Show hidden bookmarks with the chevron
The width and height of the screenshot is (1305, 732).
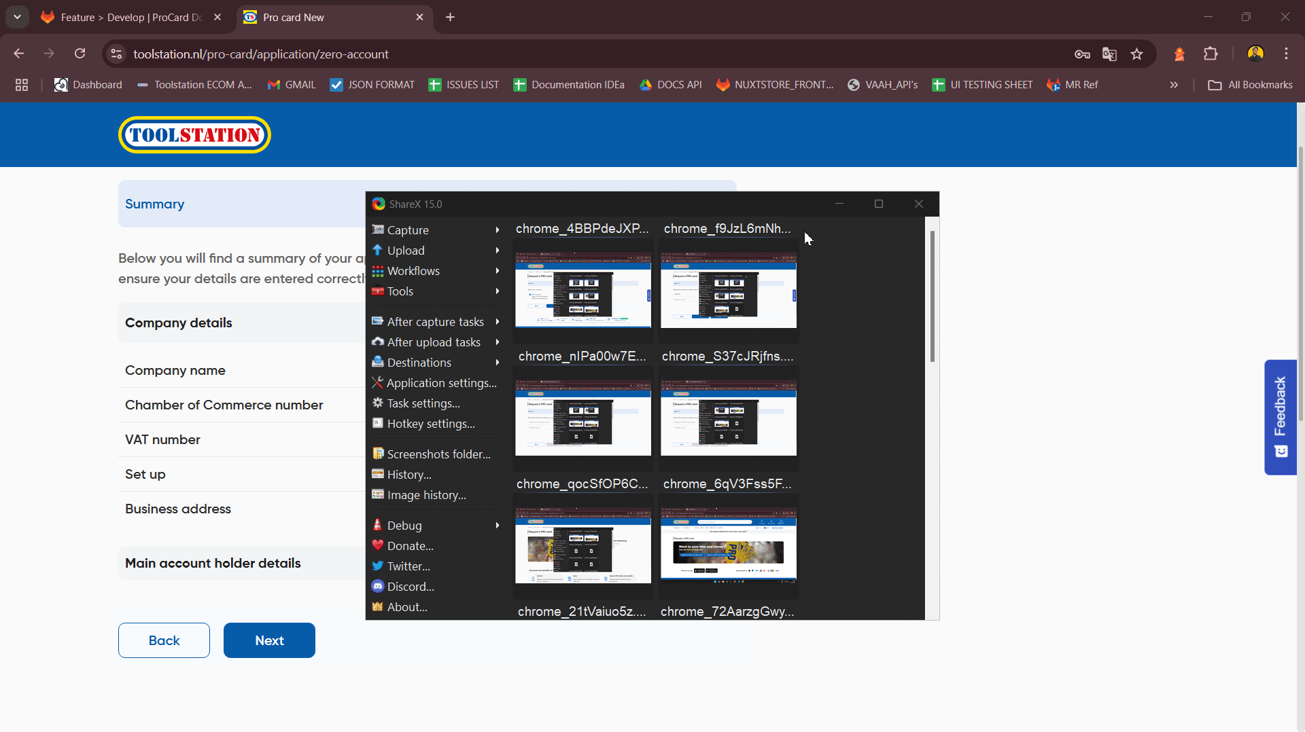(1174, 85)
